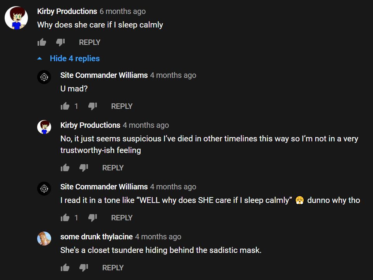The height and width of the screenshot is (280, 373).
Task: Reply to the some drunk thylacine comment
Action: point(113,268)
